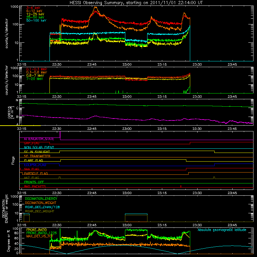This screenshot has width=257, height=257.
Task: Click the 23:15 tick label under MeV panel
Action: pyautogui.click(x=162, y=97)
